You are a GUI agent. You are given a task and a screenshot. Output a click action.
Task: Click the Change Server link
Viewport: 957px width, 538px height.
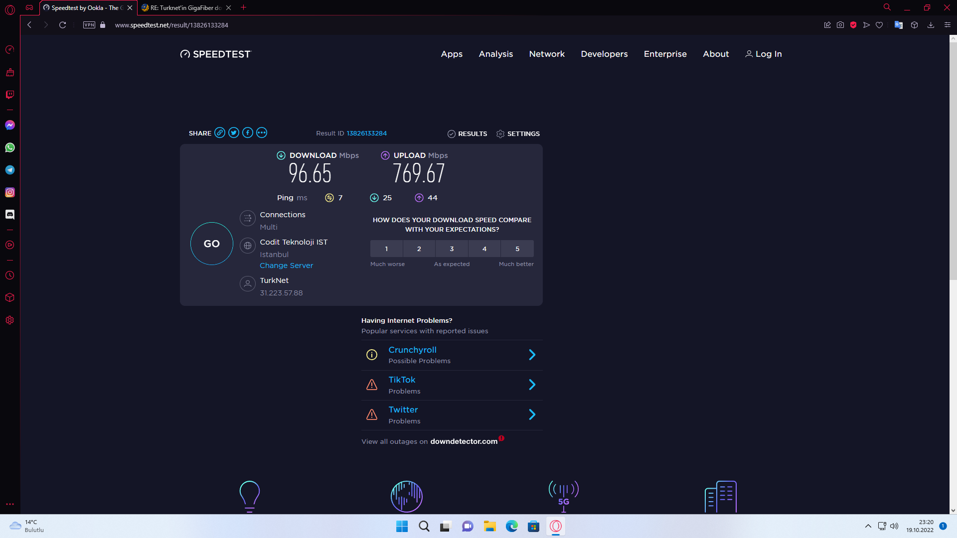(286, 266)
